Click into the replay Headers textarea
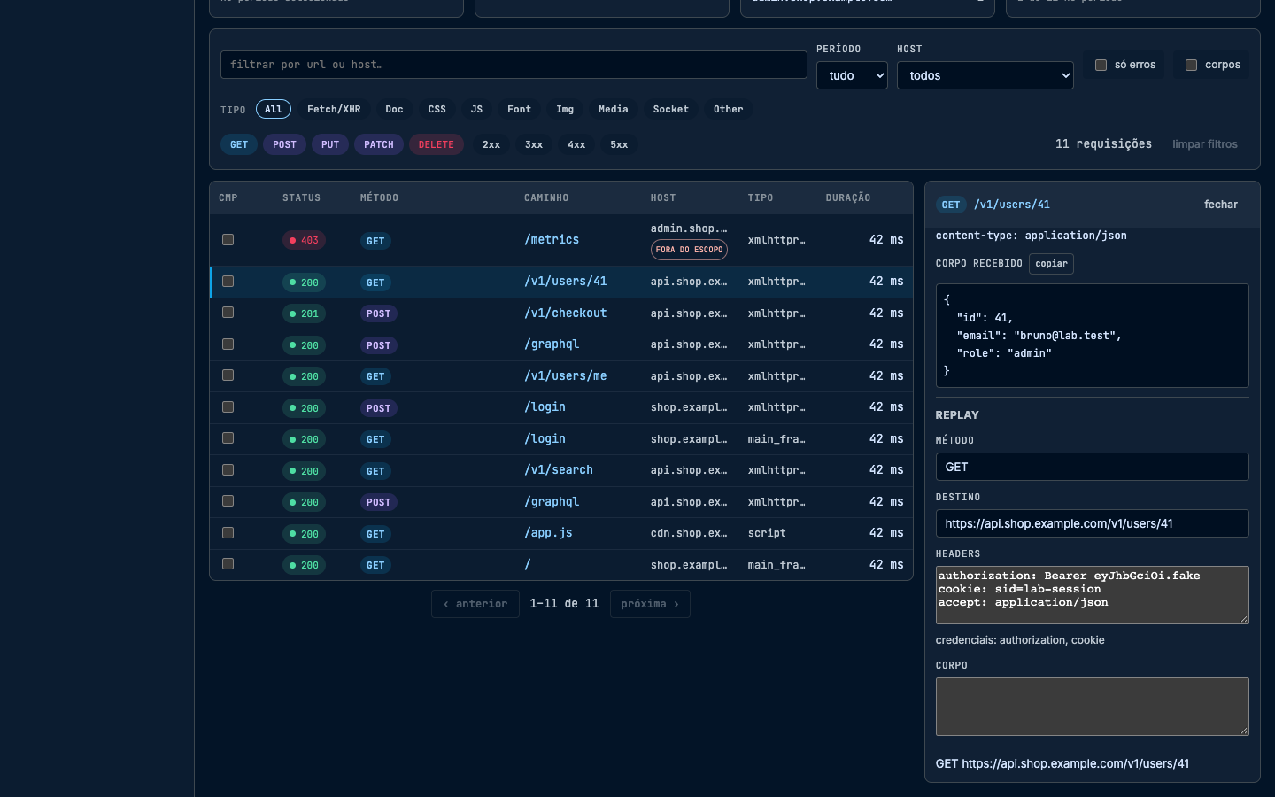1275x797 pixels. (1092, 595)
